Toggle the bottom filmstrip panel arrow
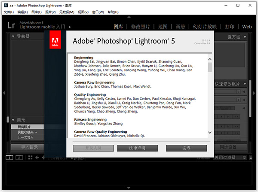The height and width of the screenshot is (192, 258). (129, 188)
